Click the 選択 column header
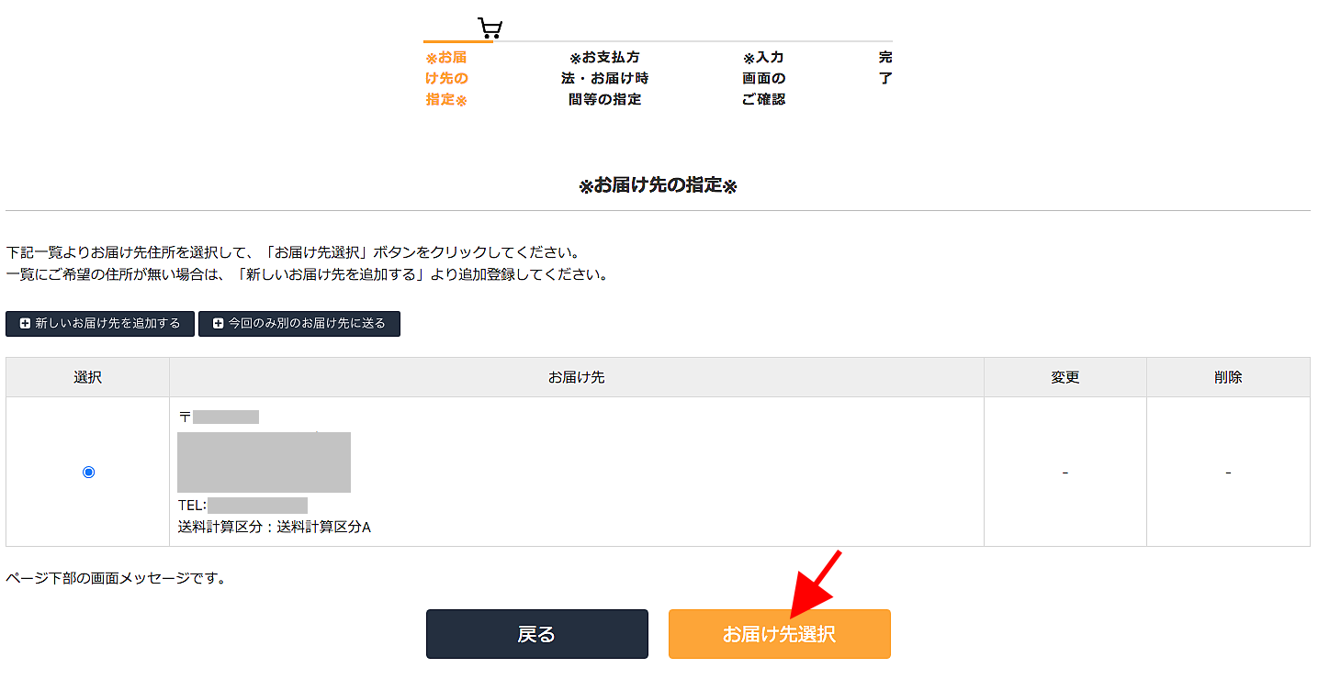The image size is (1318, 690). [x=88, y=377]
